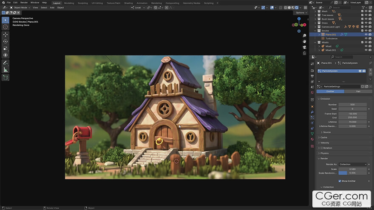
Task: Click the Options button in viewport
Action: tap(300, 13)
